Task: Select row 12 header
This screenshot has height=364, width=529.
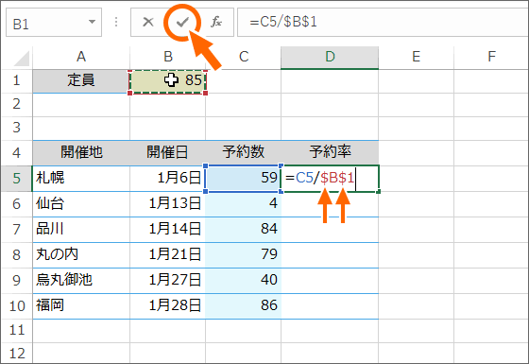Action: 17,354
